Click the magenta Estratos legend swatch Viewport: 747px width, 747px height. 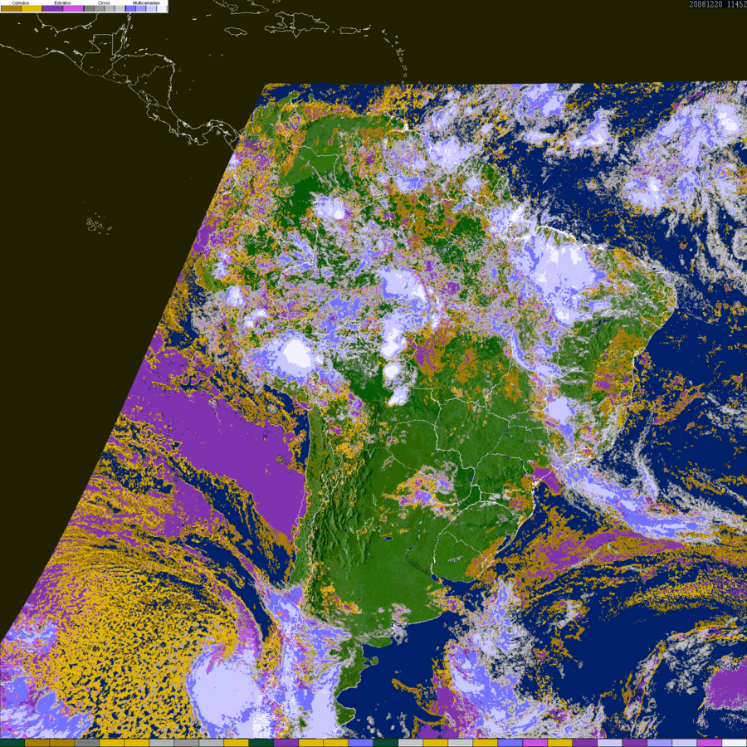[x=73, y=8]
